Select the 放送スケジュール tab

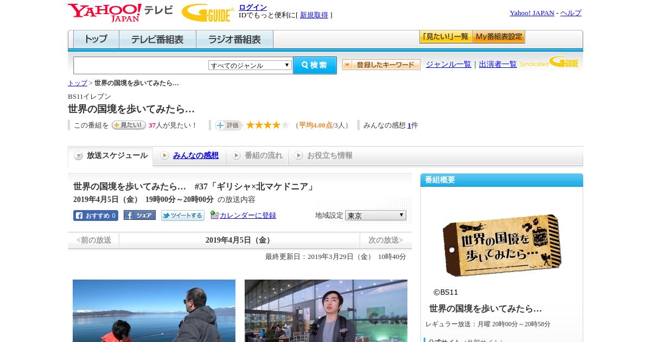111,156
